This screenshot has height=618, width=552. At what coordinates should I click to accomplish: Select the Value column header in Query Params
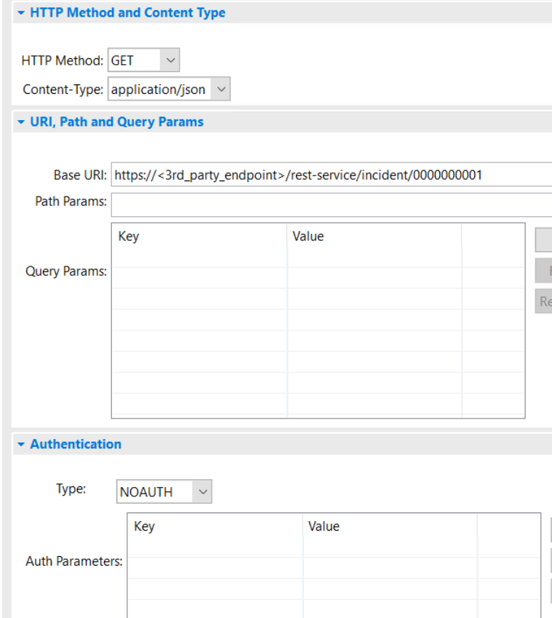point(374,237)
